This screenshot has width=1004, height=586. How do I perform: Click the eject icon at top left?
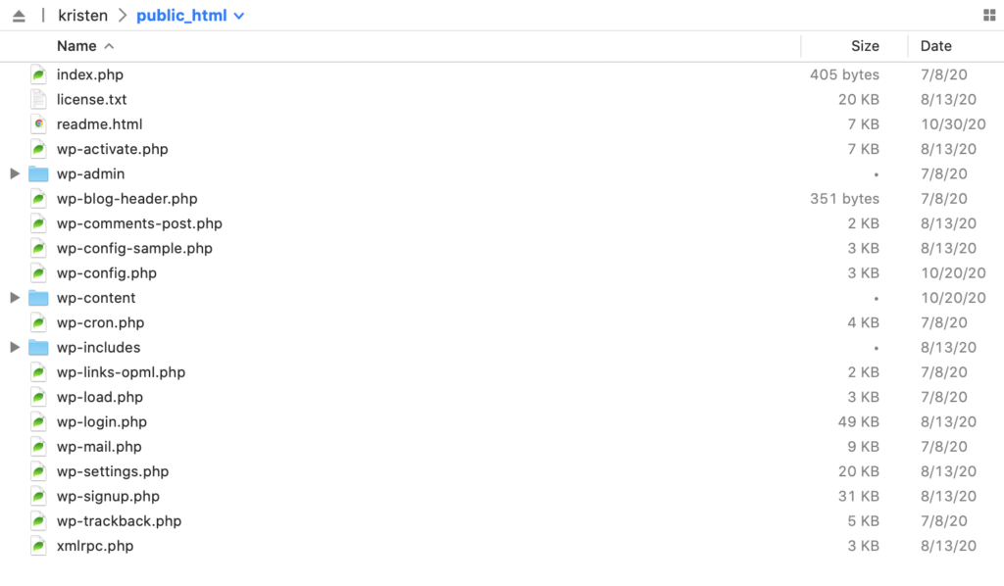(19, 16)
